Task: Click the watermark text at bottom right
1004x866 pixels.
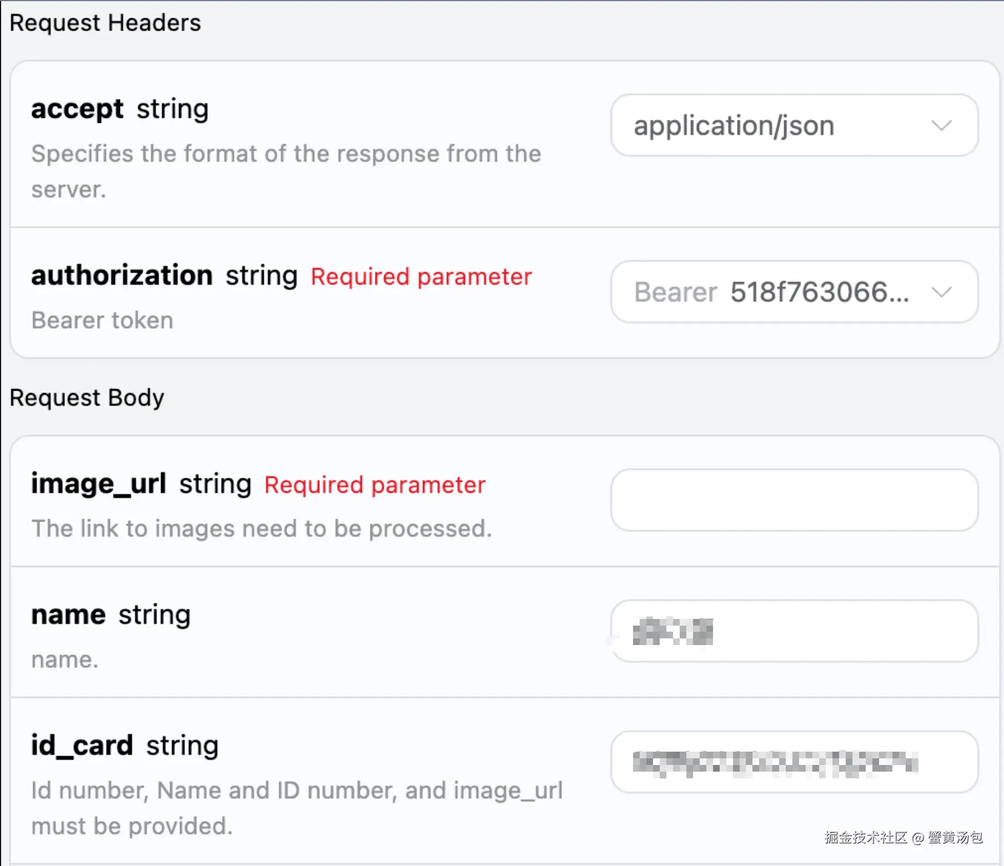Action: click(903, 837)
